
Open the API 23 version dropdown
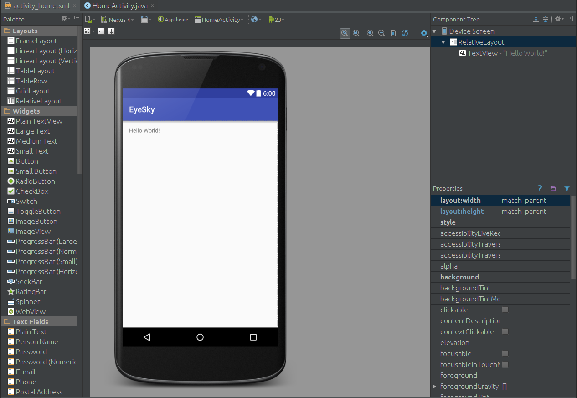276,20
